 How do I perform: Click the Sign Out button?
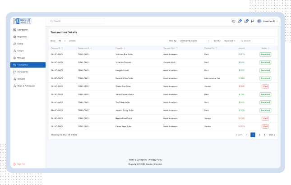[21, 164]
